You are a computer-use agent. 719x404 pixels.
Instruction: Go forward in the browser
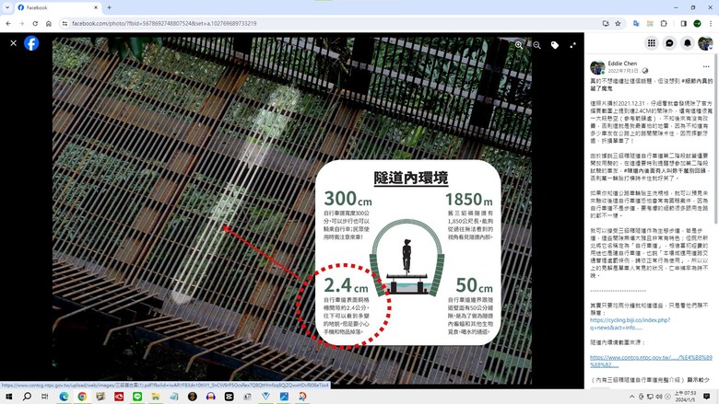21,23
